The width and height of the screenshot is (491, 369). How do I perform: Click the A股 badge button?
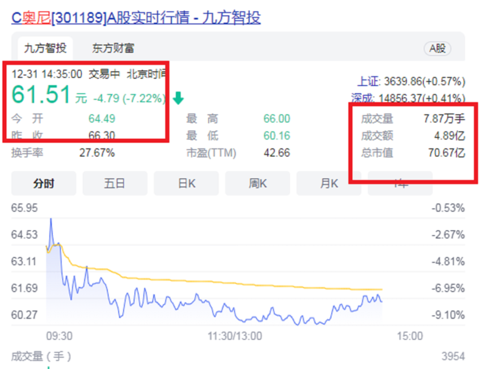coord(437,49)
